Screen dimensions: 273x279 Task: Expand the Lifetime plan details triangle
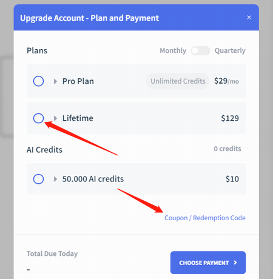(x=55, y=118)
